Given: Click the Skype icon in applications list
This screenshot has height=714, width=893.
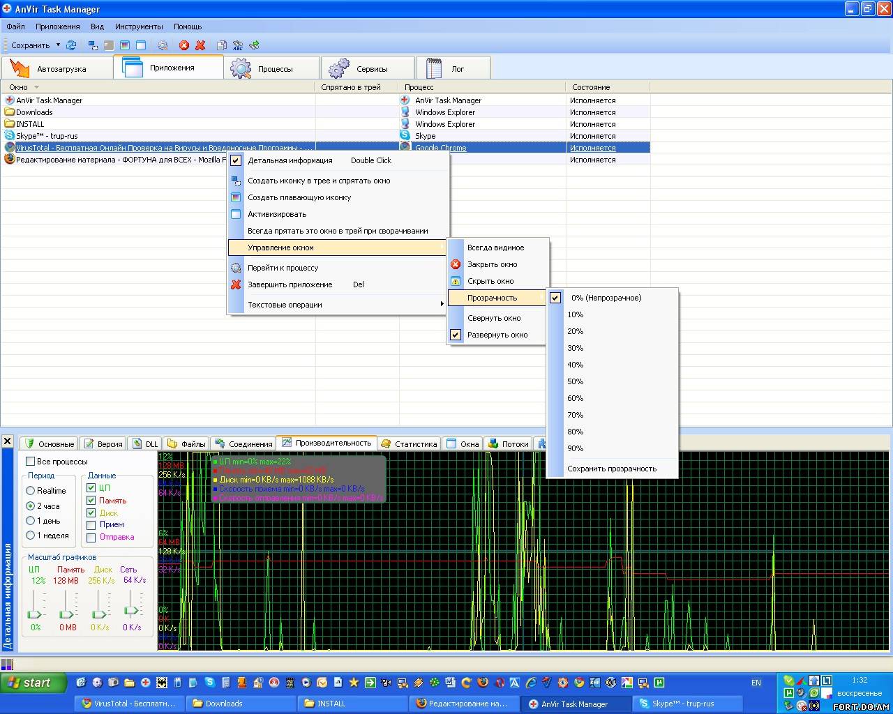Looking at the screenshot, I should tap(10, 136).
